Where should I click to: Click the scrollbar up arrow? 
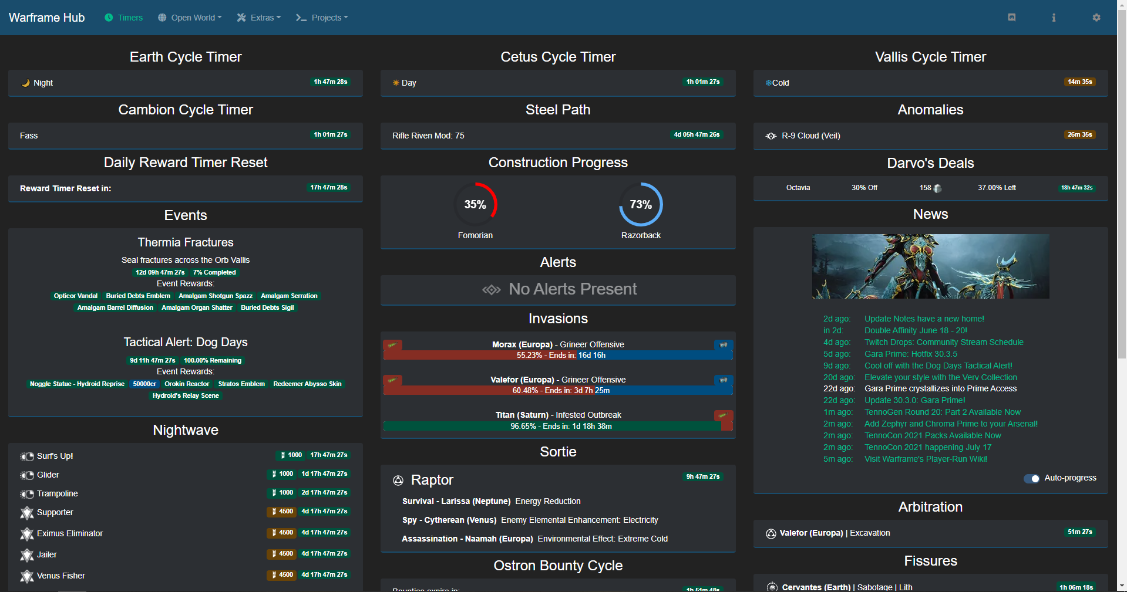coord(1122,5)
